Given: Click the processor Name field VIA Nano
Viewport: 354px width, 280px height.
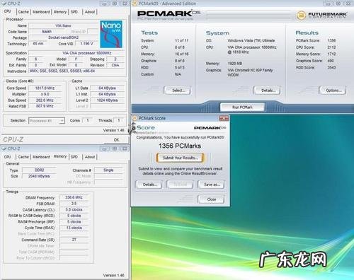Looking at the screenshot, I should tap(63, 25).
